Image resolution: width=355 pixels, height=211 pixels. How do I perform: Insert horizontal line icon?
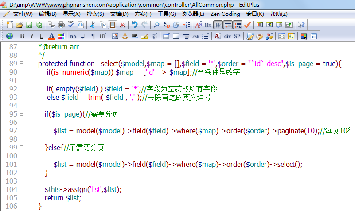[135, 36]
